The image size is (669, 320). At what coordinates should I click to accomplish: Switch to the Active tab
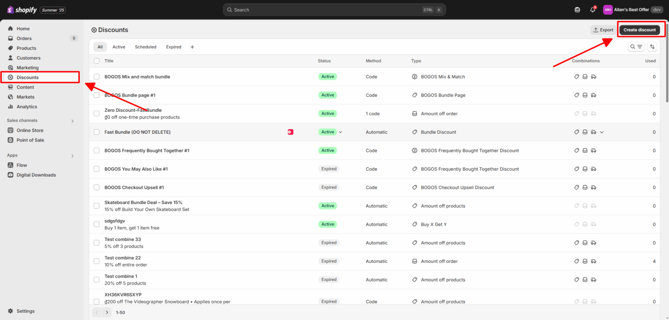pos(119,47)
